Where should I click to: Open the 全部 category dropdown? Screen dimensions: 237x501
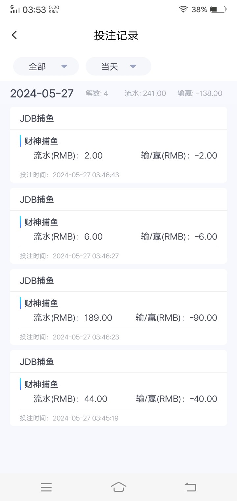coord(46,67)
